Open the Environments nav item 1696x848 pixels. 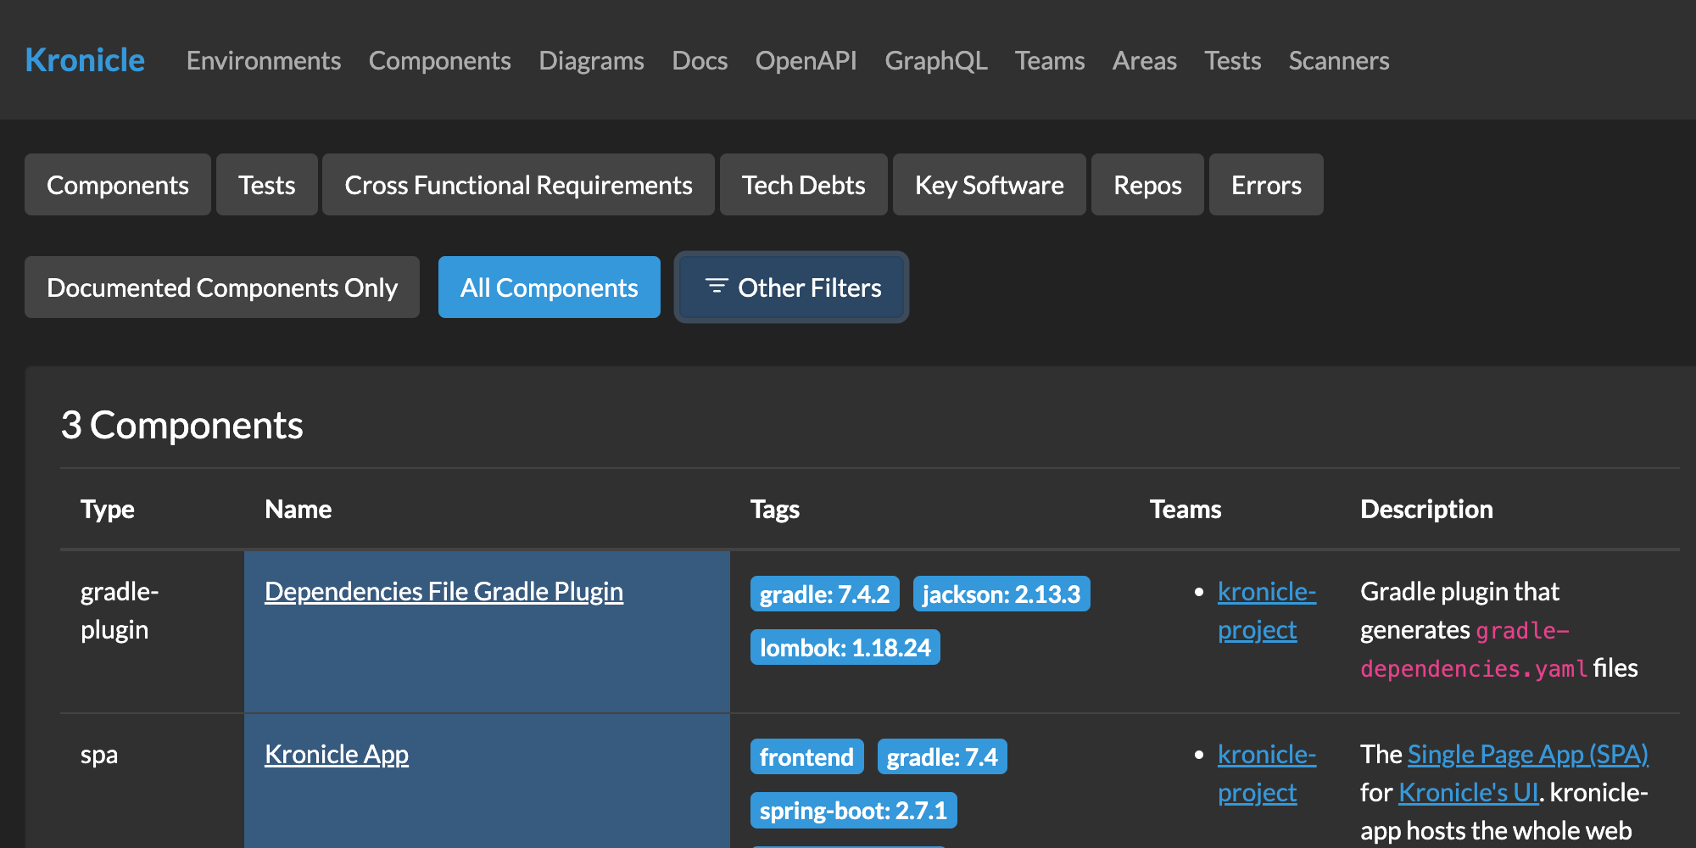pos(263,61)
